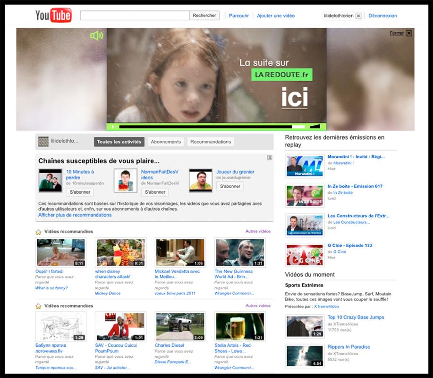Open the voeux bmw paris 2011 link

175,293
